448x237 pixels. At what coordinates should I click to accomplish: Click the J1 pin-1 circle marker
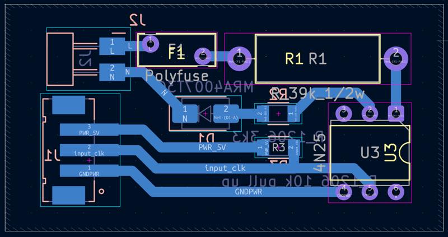[x=101, y=191]
